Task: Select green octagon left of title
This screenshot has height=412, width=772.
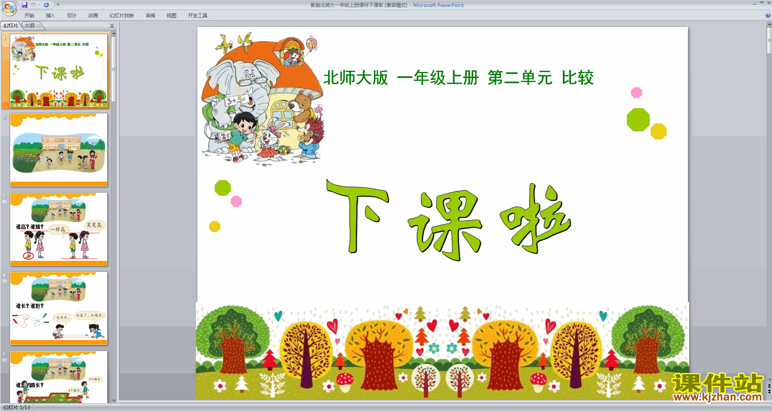Action: [223, 188]
